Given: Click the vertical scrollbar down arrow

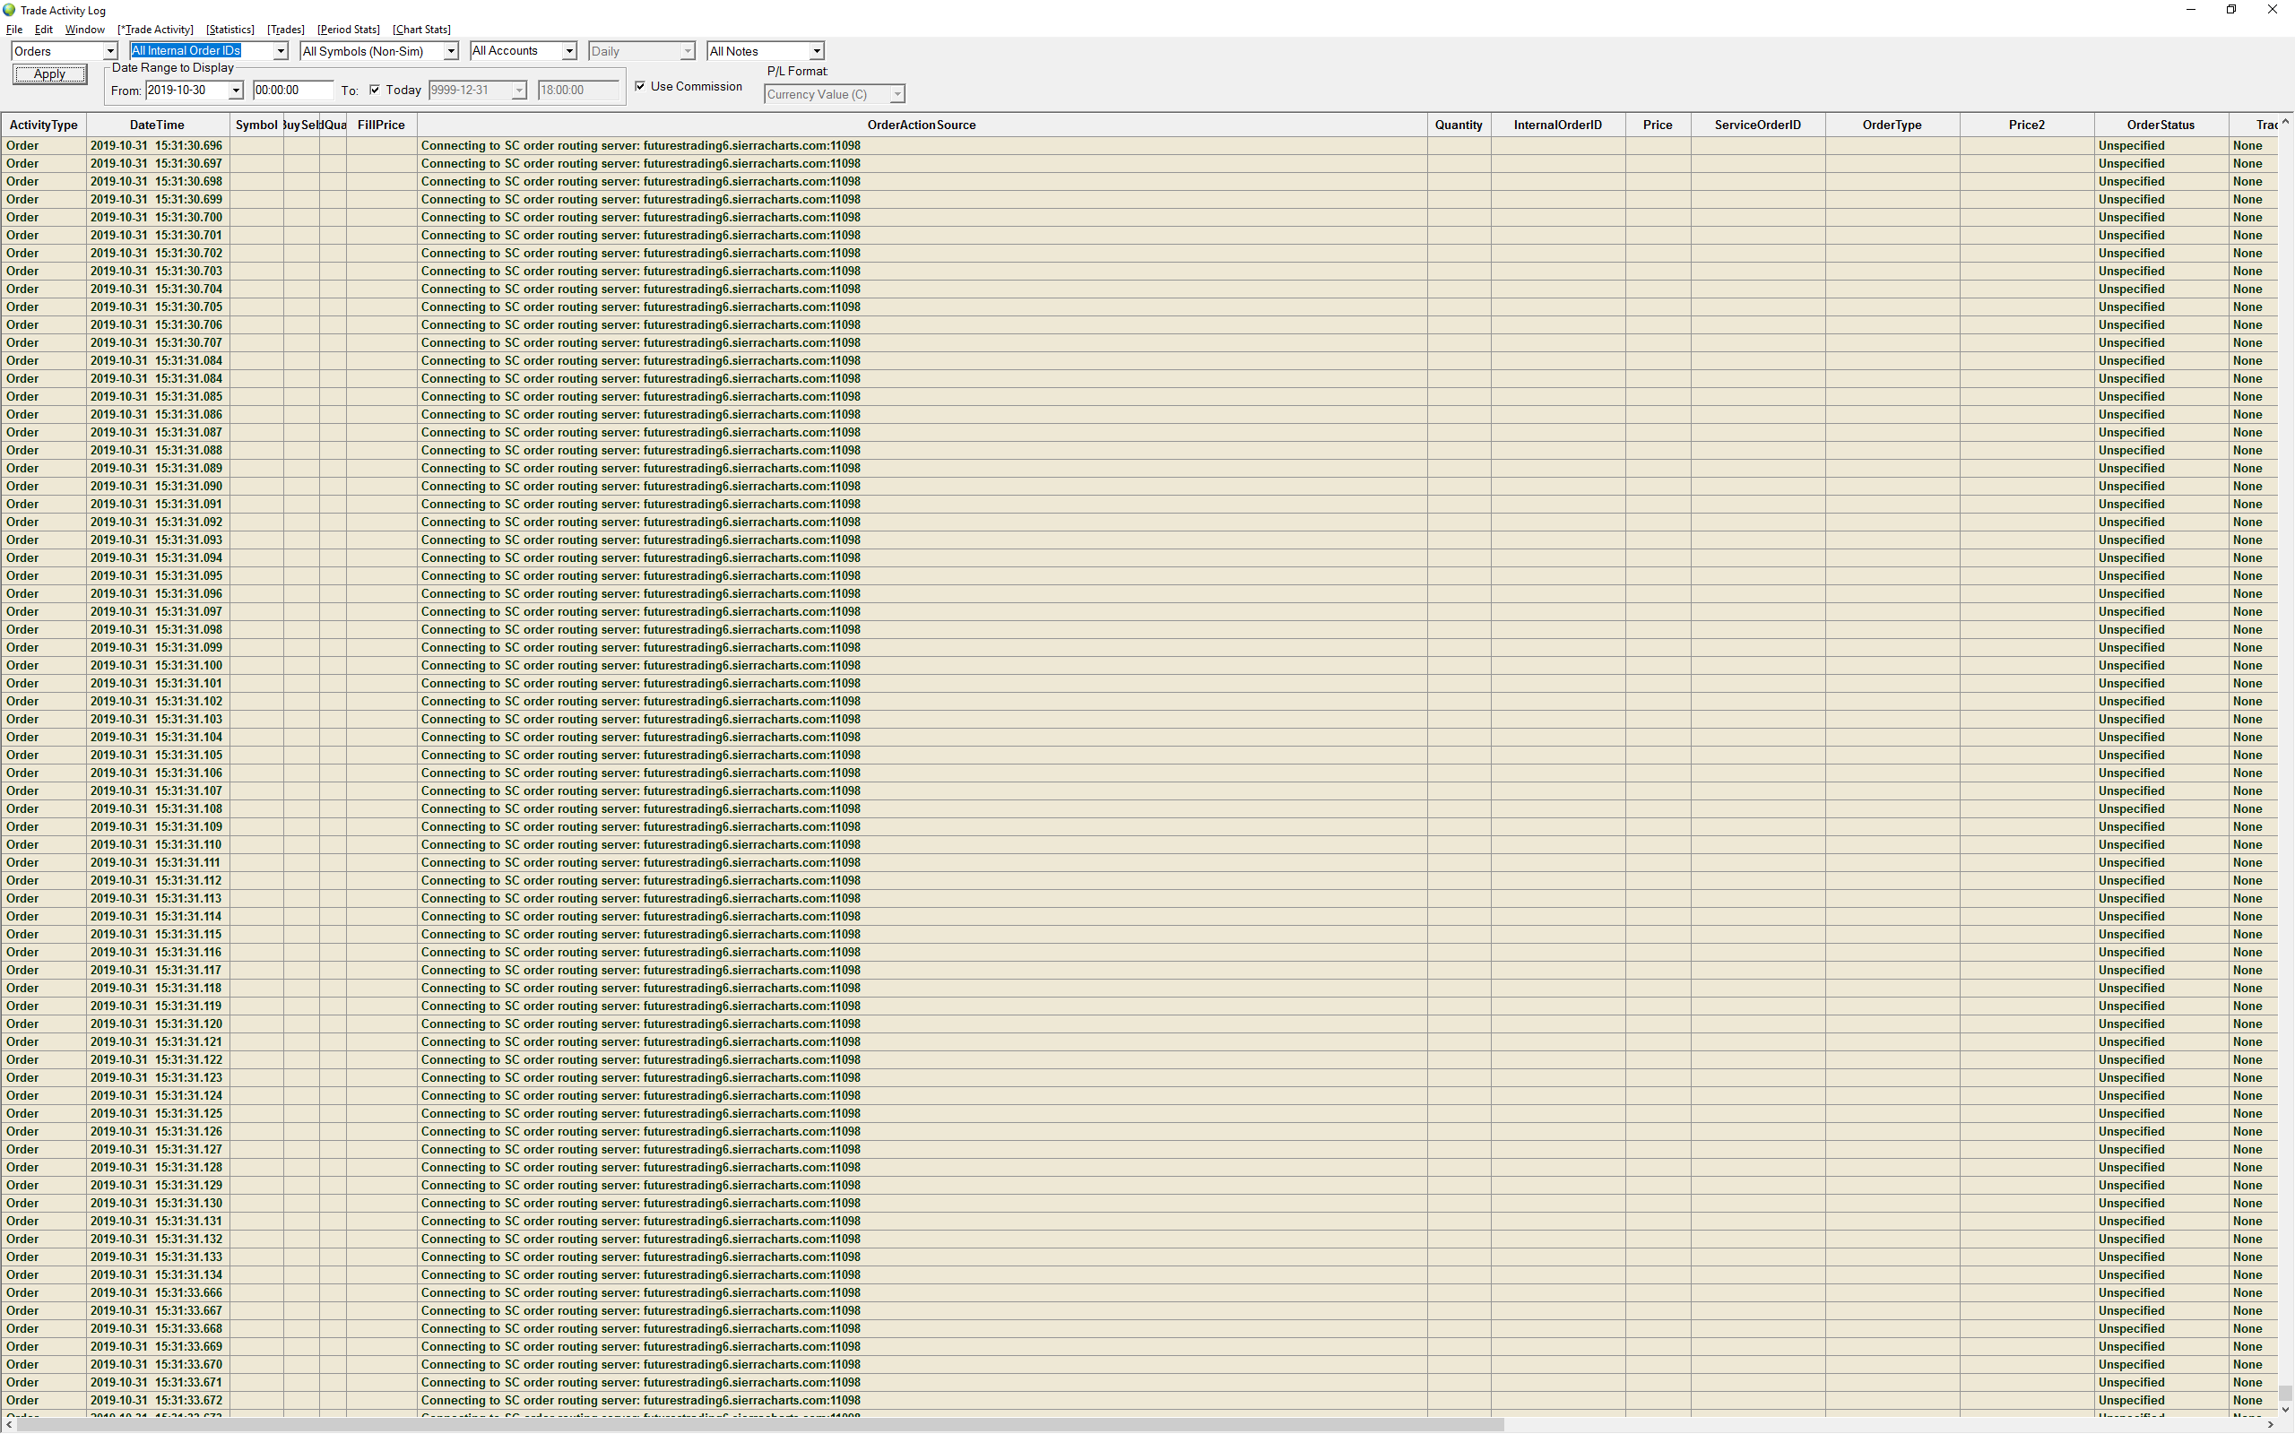Looking at the screenshot, I should click(2284, 1409).
